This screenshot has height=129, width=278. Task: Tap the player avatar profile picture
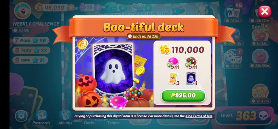tap(23, 11)
